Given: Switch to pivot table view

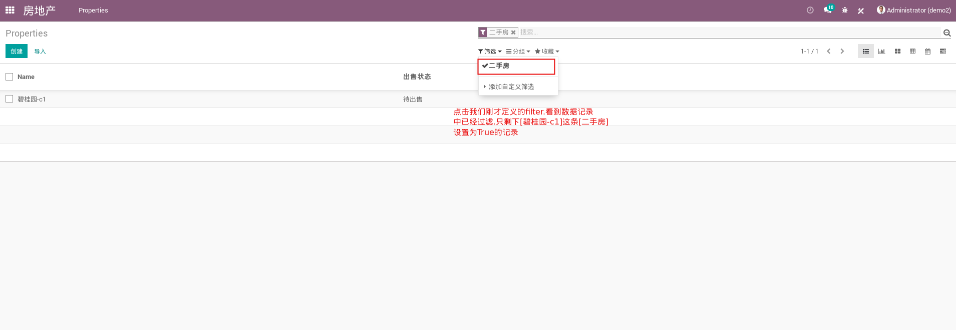Looking at the screenshot, I should tap(912, 51).
